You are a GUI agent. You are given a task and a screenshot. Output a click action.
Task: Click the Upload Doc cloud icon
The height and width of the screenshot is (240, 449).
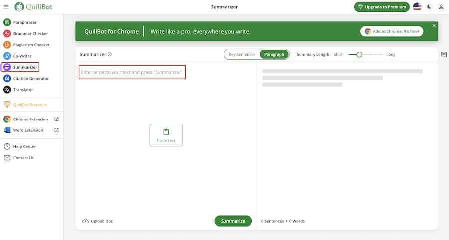pyautogui.click(x=85, y=221)
